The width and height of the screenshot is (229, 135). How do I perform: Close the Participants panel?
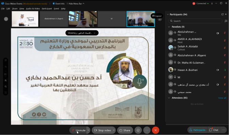(226, 14)
